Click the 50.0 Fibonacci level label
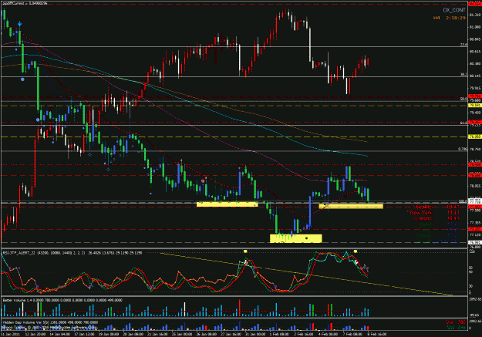The width and height of the screenshot is (482, 337). click(x=463, y=99)
